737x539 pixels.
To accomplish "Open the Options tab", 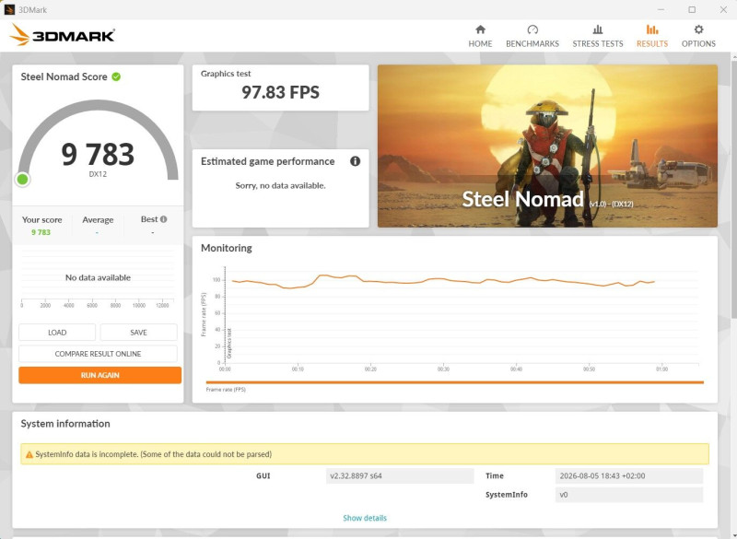I will [x=698, y=36].
